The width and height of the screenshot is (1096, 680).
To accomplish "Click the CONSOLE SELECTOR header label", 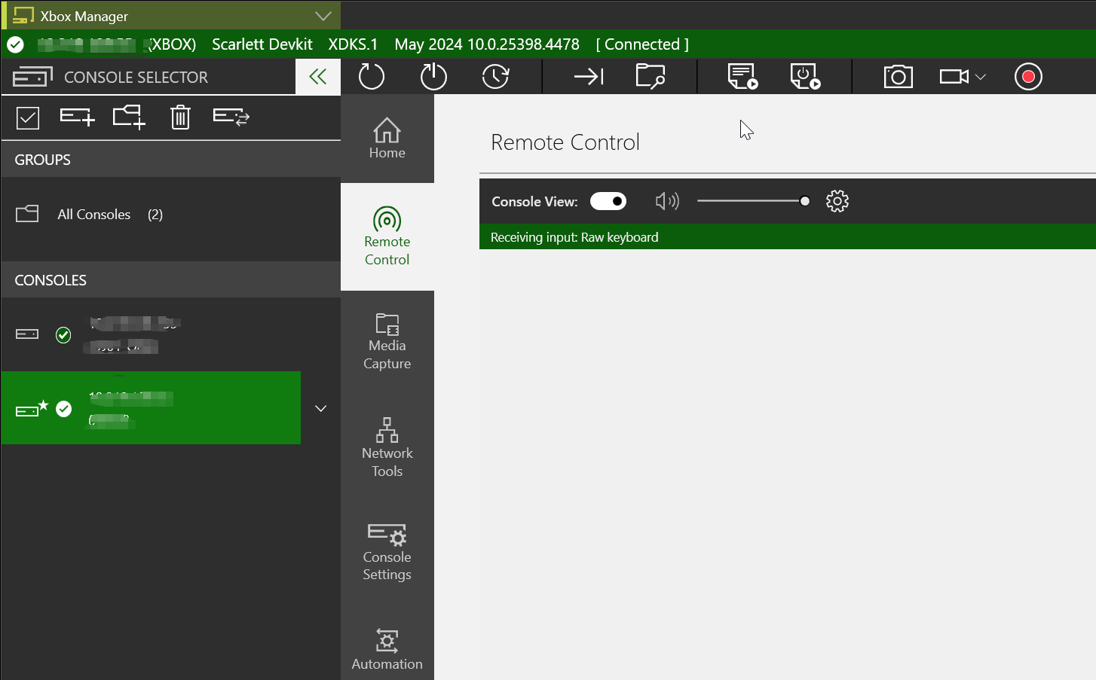I will (136, 77).
